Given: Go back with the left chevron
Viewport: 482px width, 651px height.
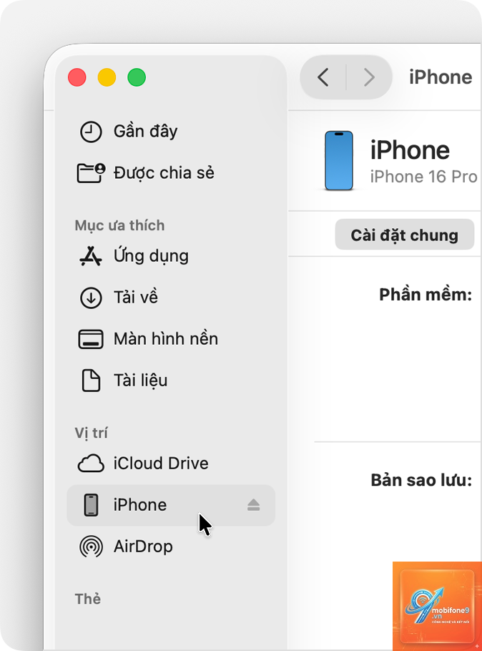Looking at the screenshot, I should pos(323,77).
